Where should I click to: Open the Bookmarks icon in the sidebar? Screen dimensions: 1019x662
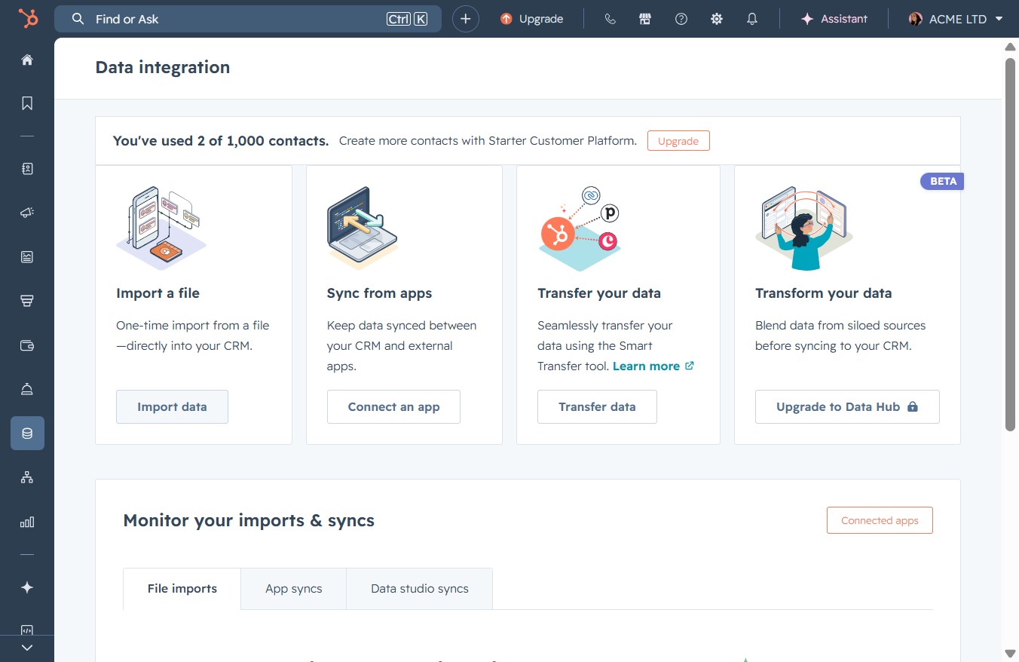click(x=27, y=103)
